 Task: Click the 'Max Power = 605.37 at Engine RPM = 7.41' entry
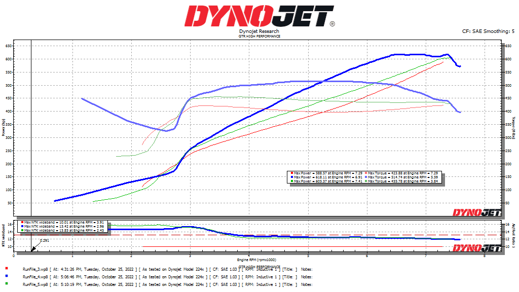click(x=328, y=181)
